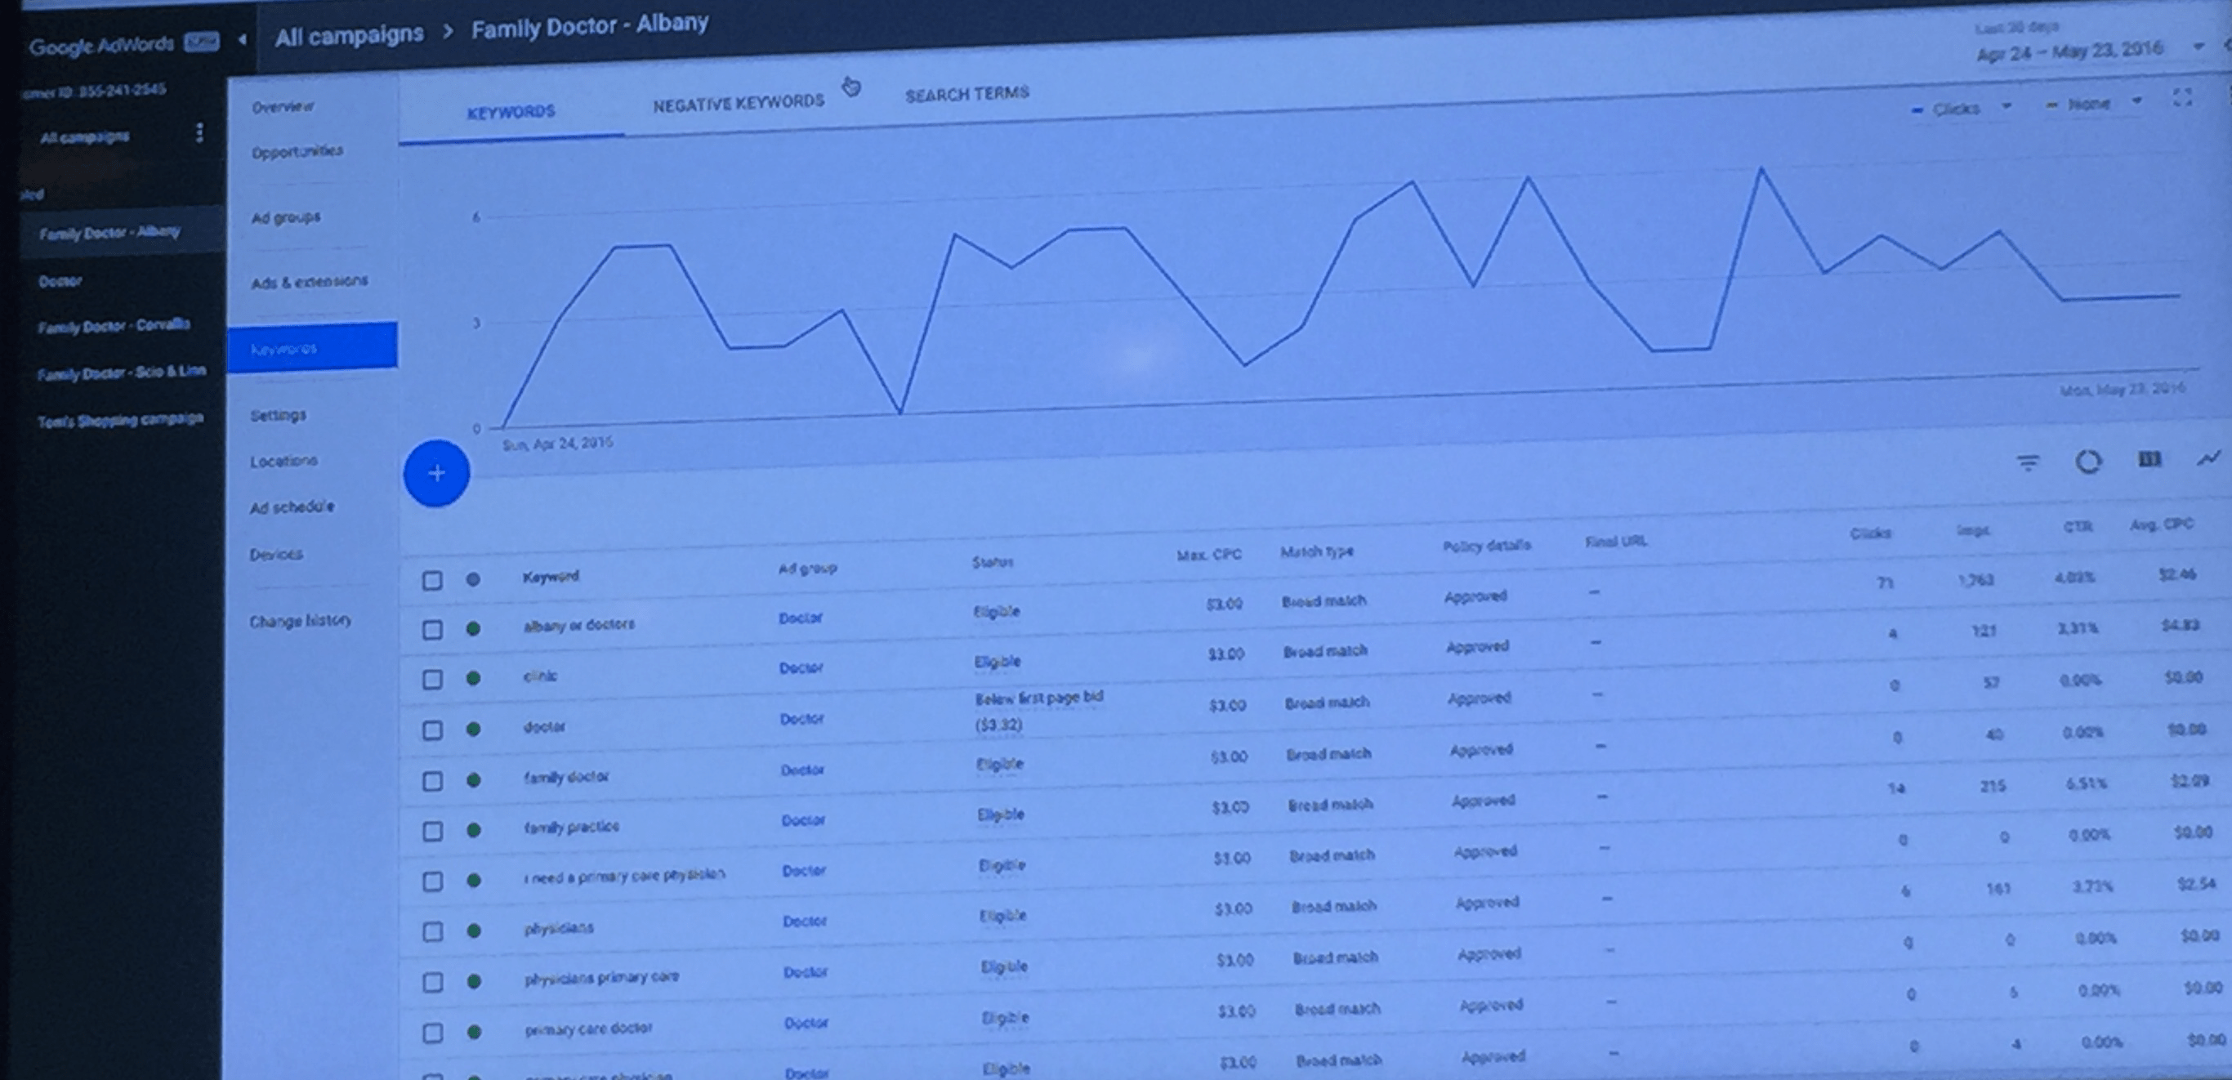The image size is (2232, 1080).
Task: Click the header status dot column icon
Action: (x=473, y=579)
